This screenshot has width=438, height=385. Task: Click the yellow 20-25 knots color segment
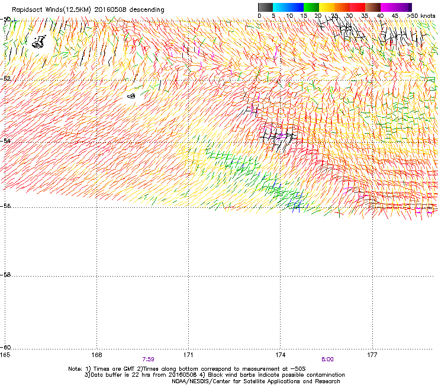(x=327, y=7)
